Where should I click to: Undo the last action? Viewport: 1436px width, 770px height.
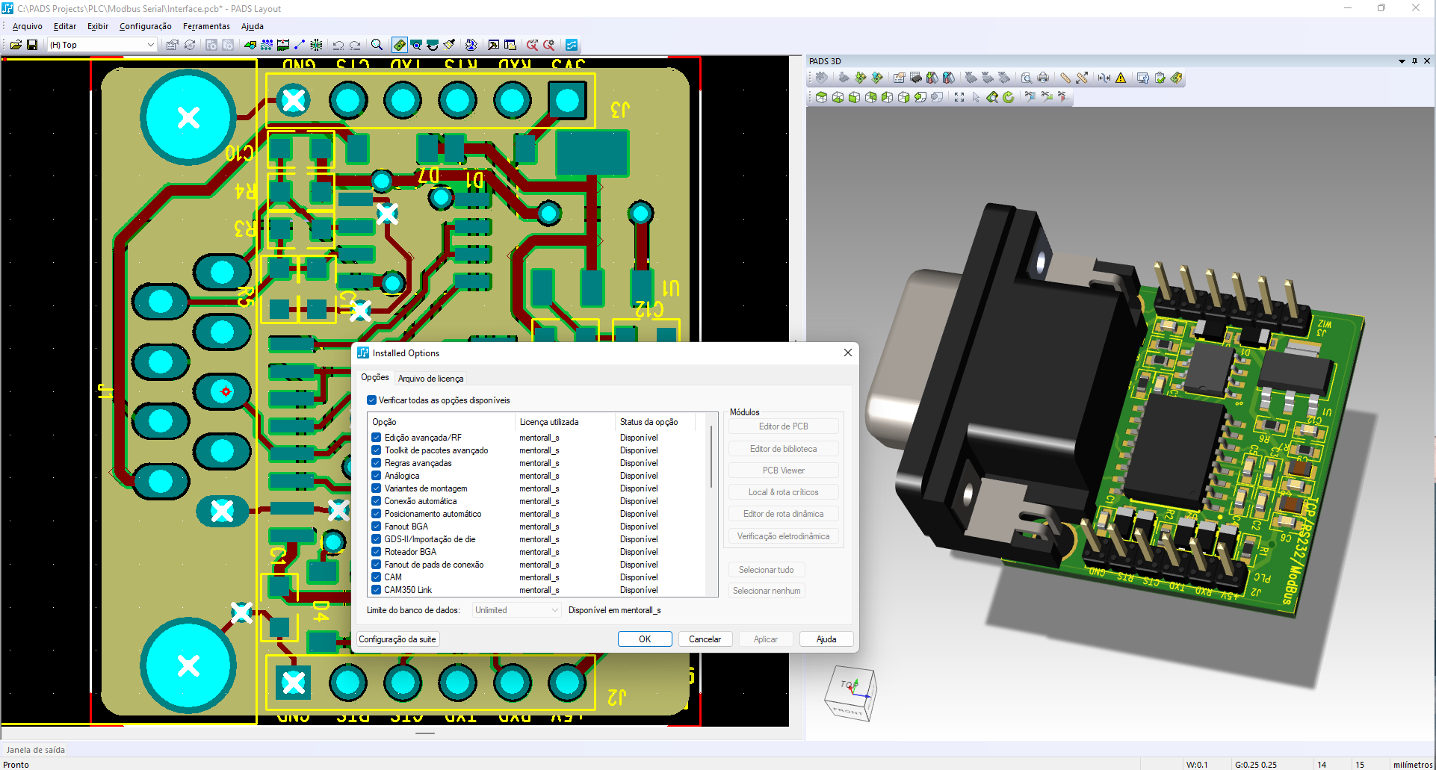pos(338,45)
